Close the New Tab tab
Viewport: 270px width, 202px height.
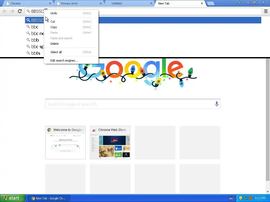(202, 3)
